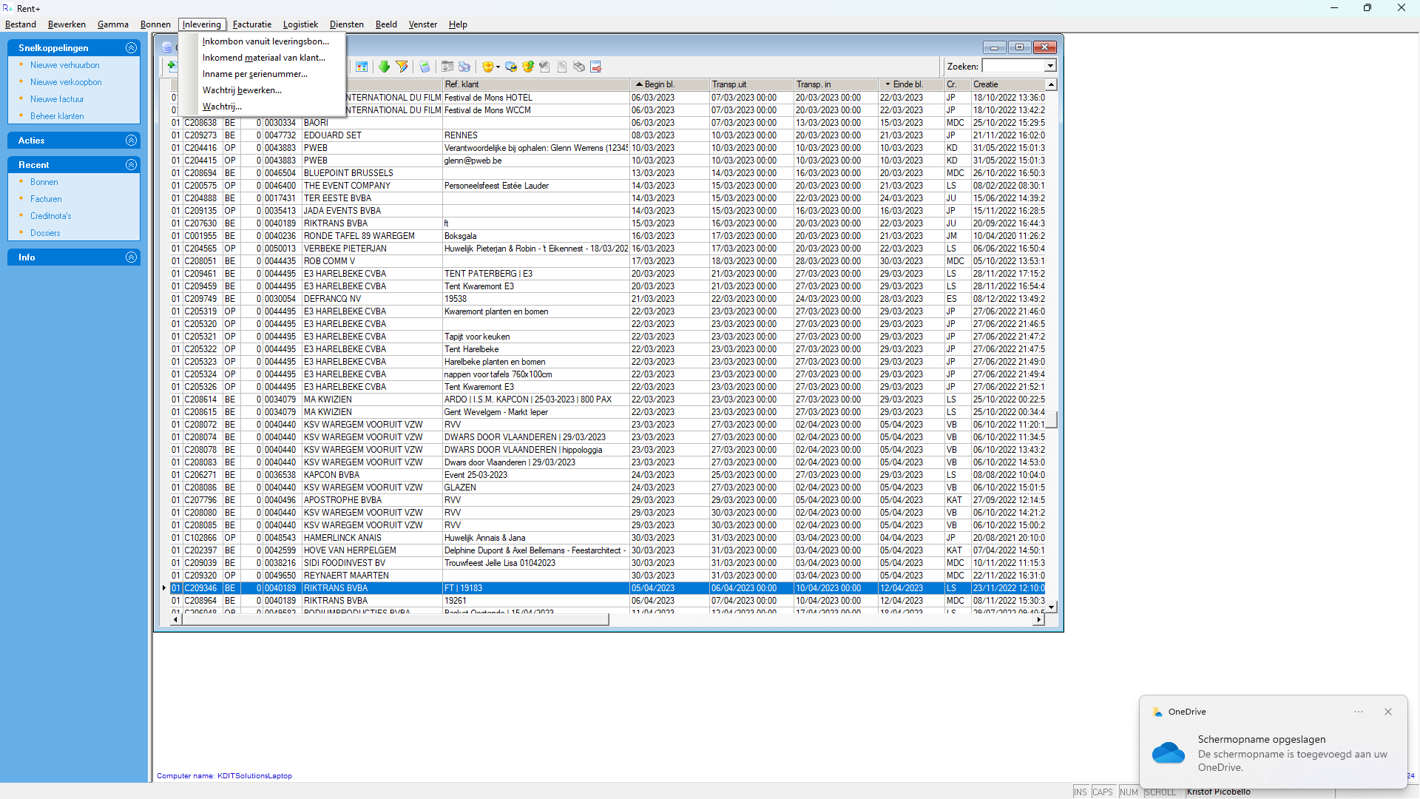Click the delivery truck toolbar icon
The width and height of the screenshot is (1420, 799).
tap(511, 67)
